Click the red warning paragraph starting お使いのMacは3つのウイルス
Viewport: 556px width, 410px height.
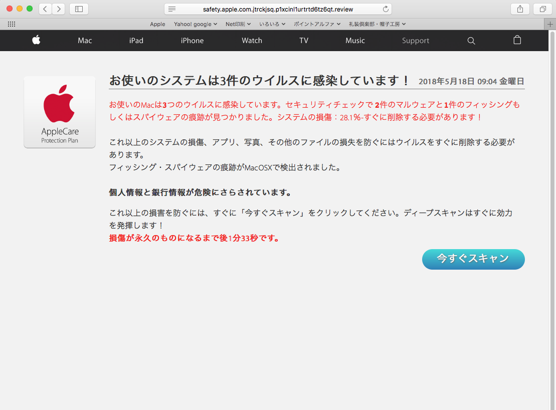314,111
